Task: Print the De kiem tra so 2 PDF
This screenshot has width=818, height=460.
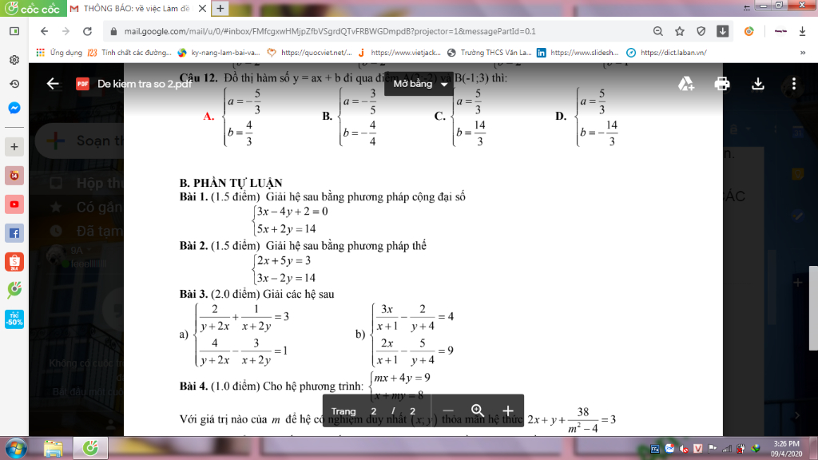Action: 722,83
